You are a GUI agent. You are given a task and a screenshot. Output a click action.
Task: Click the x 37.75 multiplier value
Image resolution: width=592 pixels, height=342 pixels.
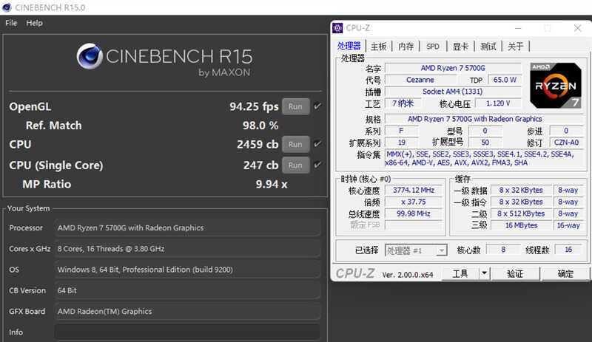414,202
